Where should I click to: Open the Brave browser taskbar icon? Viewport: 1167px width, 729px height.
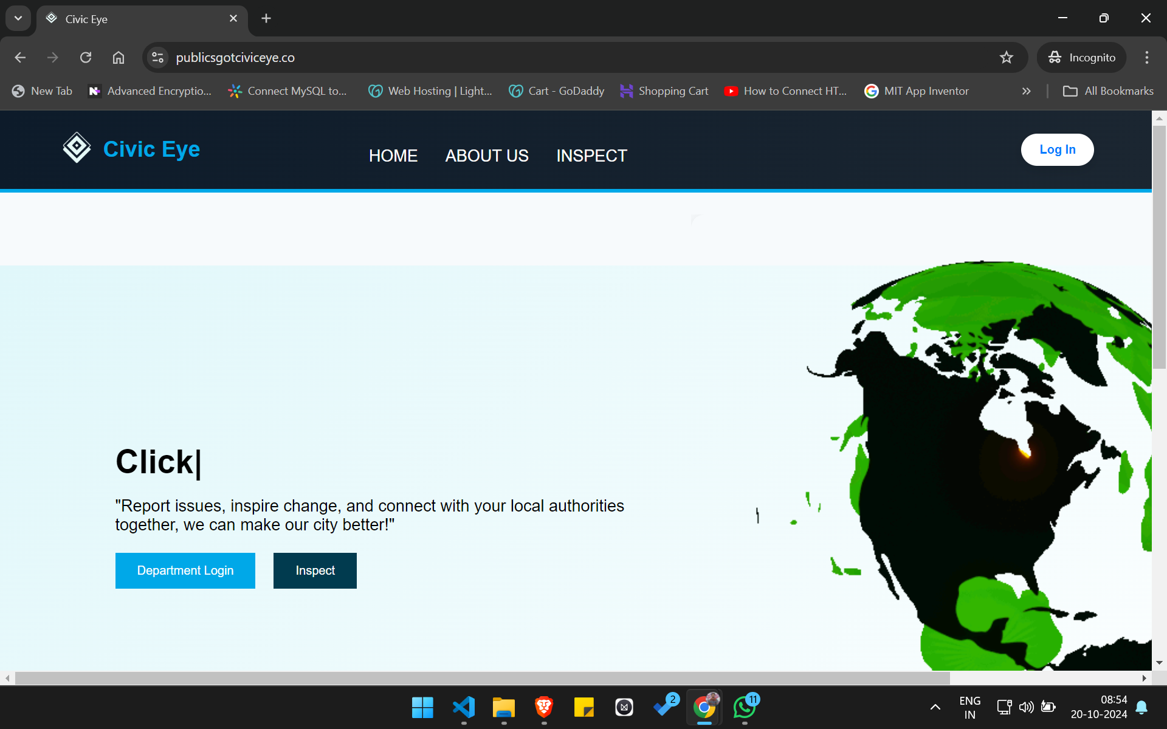543,707
